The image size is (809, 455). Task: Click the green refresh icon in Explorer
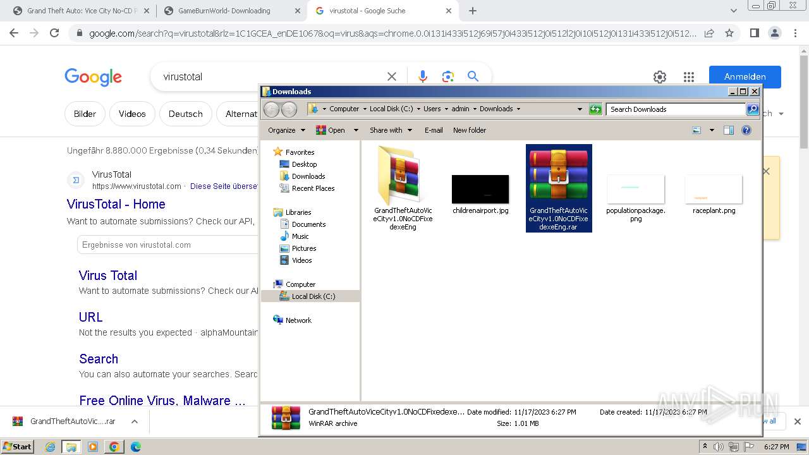tap(595, 109)
